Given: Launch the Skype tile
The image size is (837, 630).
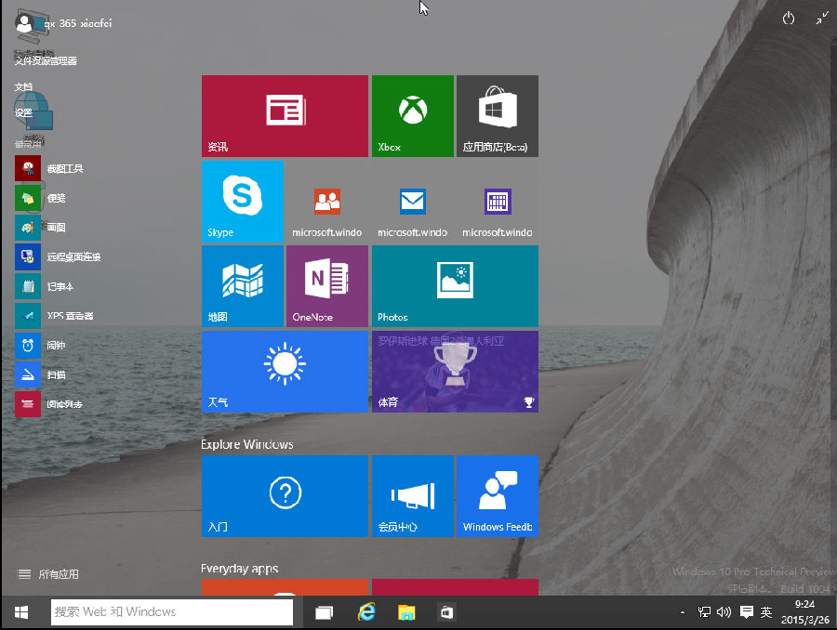Looking at the screenshot, I should tap(243, 201).
